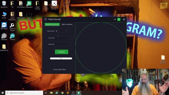
Task: Switch to the Batch conversion tab
Action: 67,24
